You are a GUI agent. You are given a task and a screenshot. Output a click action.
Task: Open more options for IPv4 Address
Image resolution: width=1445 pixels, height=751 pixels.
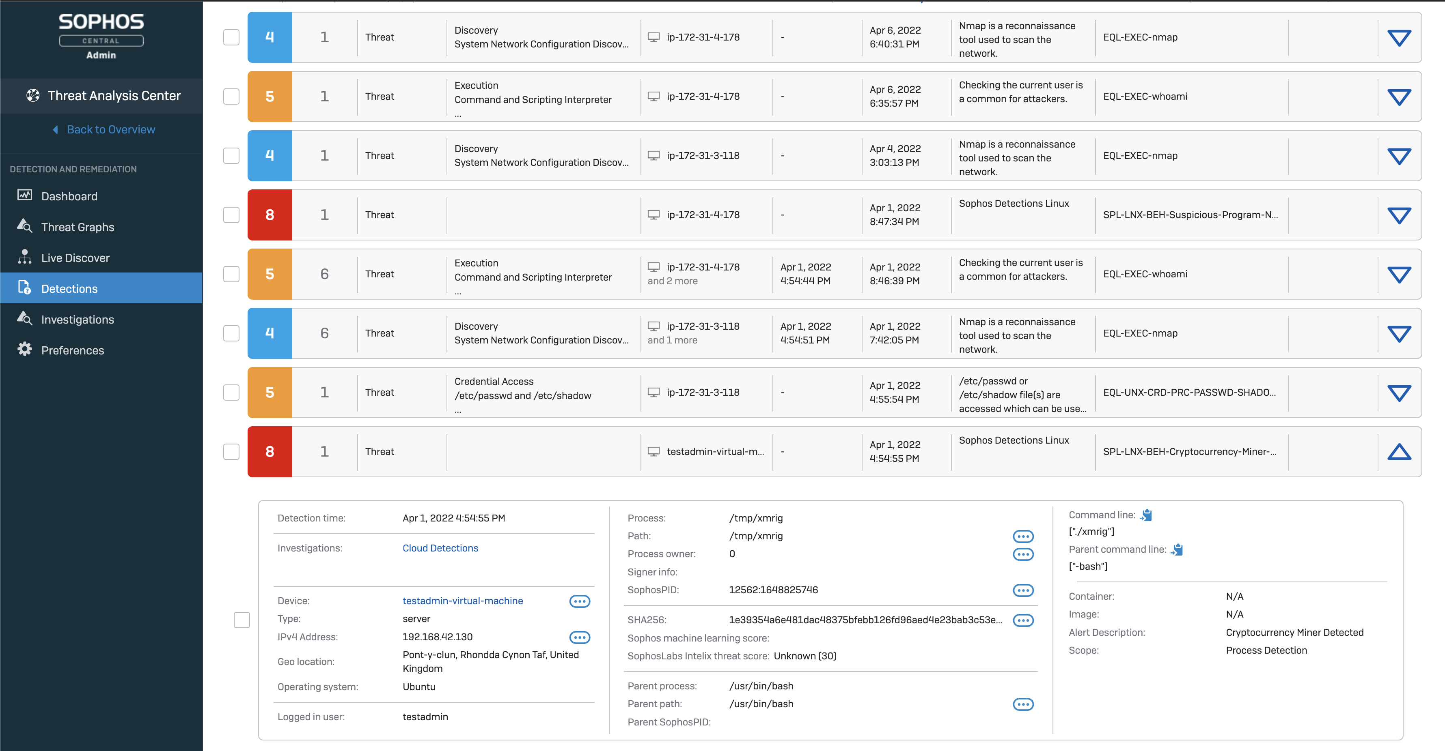(580, 637)
